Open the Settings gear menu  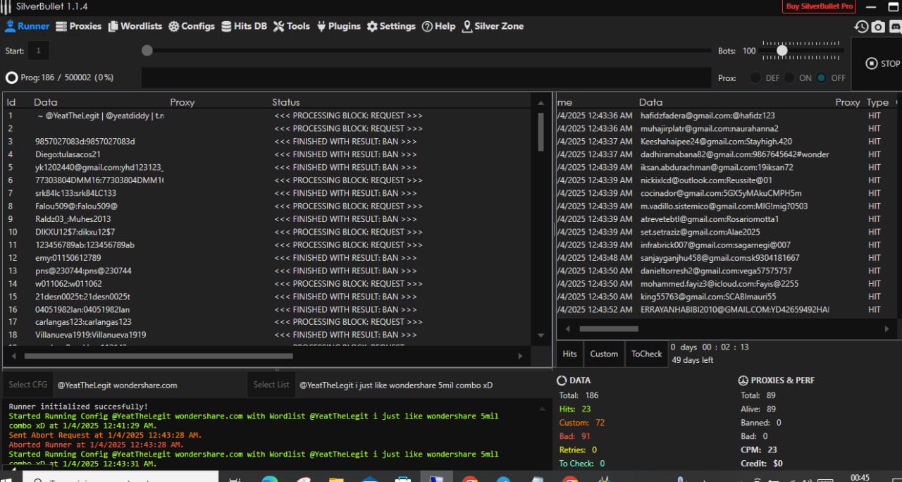coord(390,26)
